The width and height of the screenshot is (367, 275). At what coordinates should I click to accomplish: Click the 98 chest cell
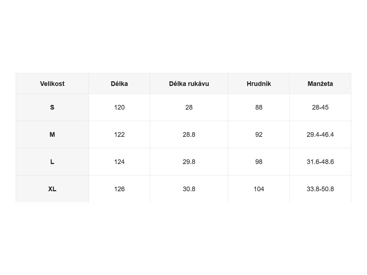pyautogui.click(x=259, y=162)
